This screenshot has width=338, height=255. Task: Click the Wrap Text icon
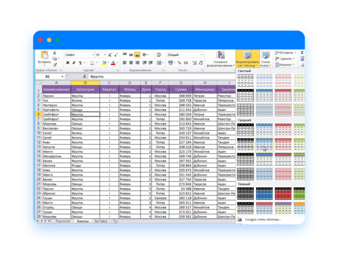pyautogui.click(x=159, y=55)
